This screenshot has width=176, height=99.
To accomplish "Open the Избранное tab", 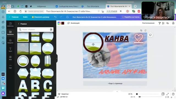I will click(x=41, y=6).
